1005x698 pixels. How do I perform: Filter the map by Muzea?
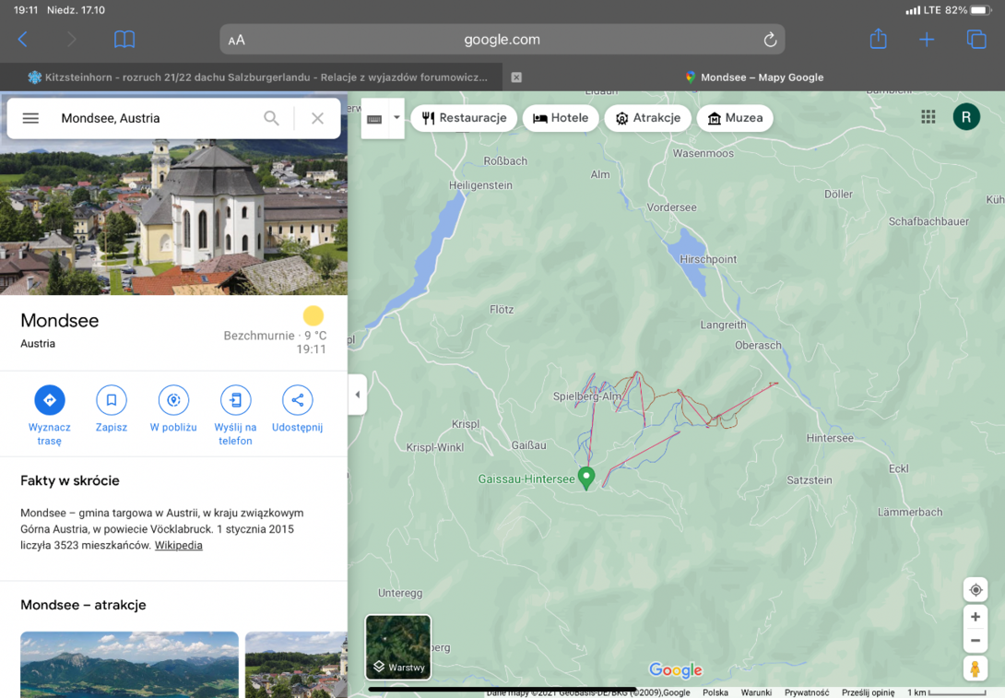pos(735,118)
